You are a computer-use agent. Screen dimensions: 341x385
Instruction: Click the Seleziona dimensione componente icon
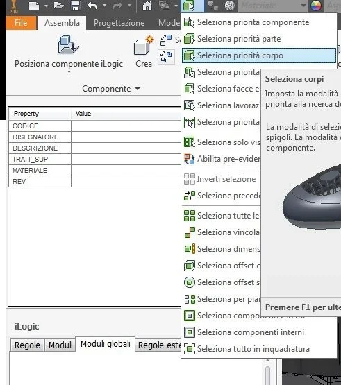click(x=190, y=249)
